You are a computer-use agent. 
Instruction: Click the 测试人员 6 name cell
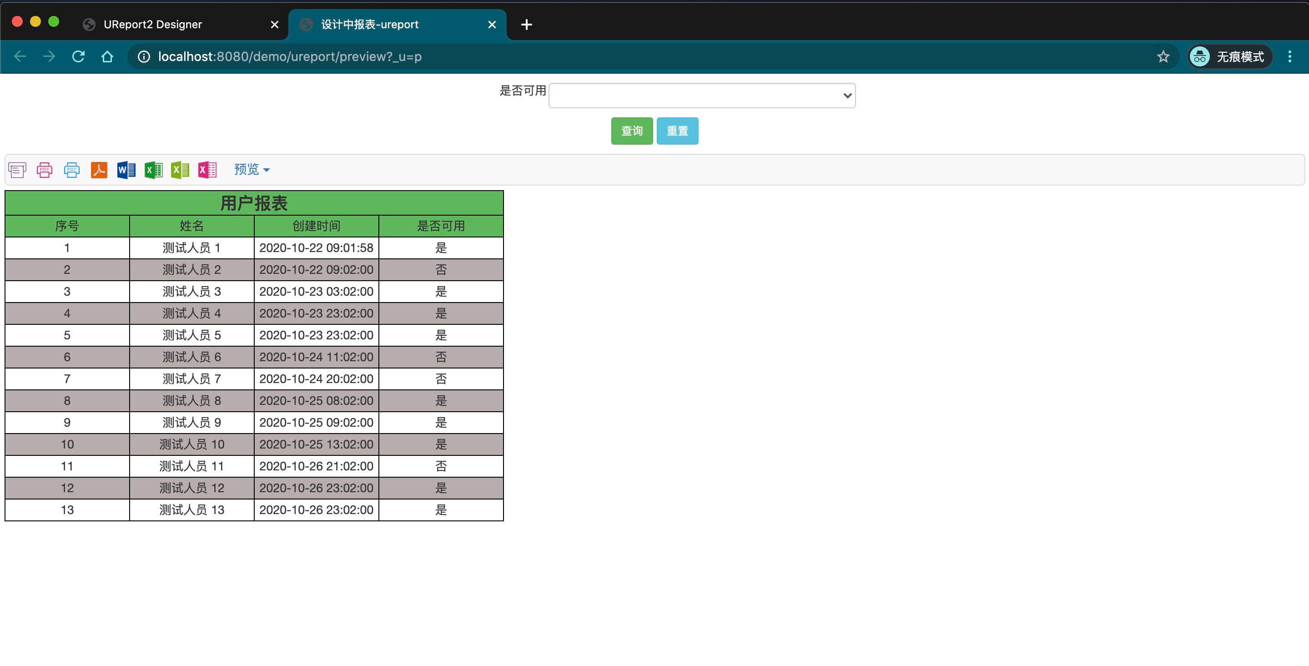click(x=191, y=357)
